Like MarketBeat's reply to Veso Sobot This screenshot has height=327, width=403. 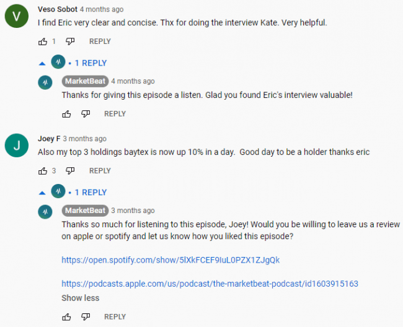coord(66,114)
